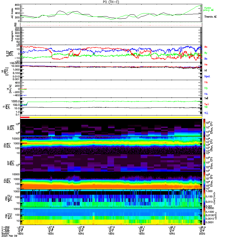Click the X-GSE value -48.2
Viewport: 225px width, 240px height.
[172, 227]
